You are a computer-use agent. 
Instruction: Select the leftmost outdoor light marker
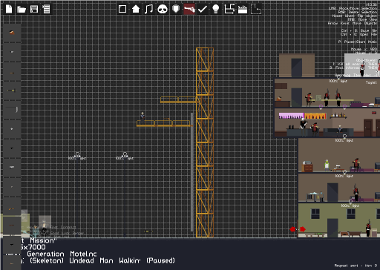click(x=77, y=155)
